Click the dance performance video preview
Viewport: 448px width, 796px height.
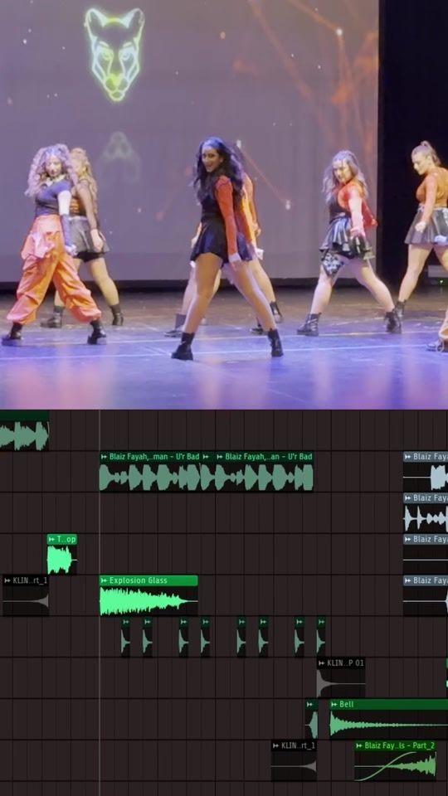pos(224,205)
